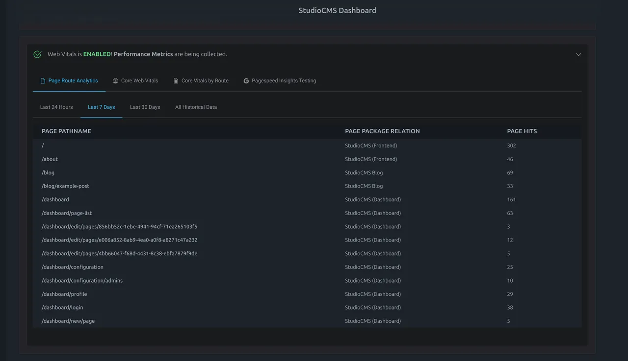Click the root "/" pathname row

click(x=307, y=145)
